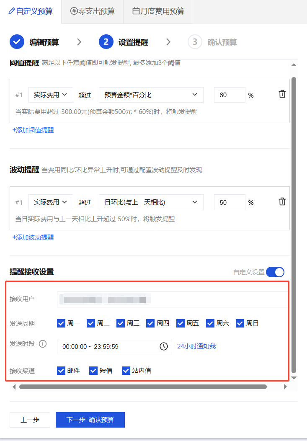Open the 日环比(与上一天相比) dropdown
Screen dimensions: 307x441
[151, 202]
